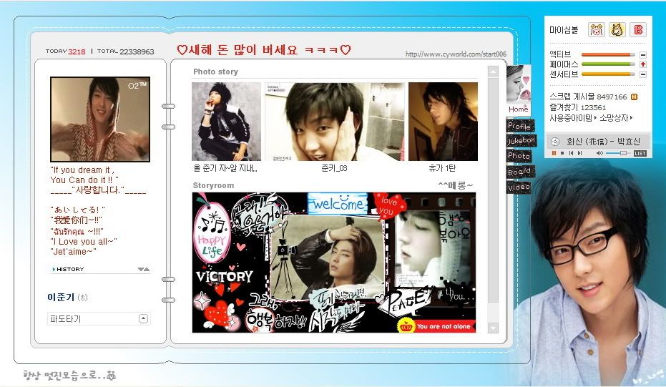Viewport: 666px width, 387px height.
Task: Click the yellow dog symbol icon
Action: click(617, 30)
